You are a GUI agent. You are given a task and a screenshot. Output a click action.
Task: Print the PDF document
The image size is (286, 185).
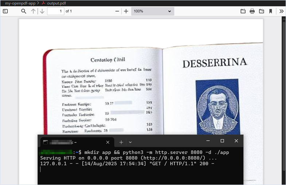pyautogui.click(x=252, y=11)
